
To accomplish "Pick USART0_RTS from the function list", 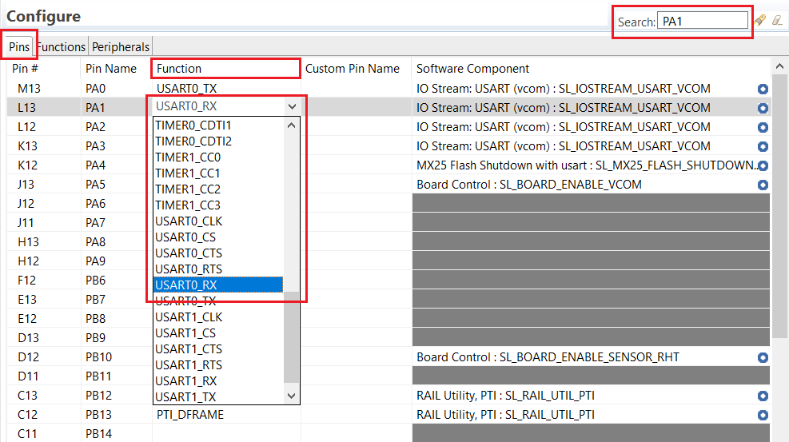I will pos(189,269).
